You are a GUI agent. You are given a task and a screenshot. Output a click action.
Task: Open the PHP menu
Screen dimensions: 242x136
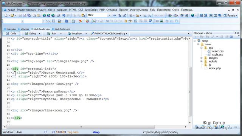[102, 10]
